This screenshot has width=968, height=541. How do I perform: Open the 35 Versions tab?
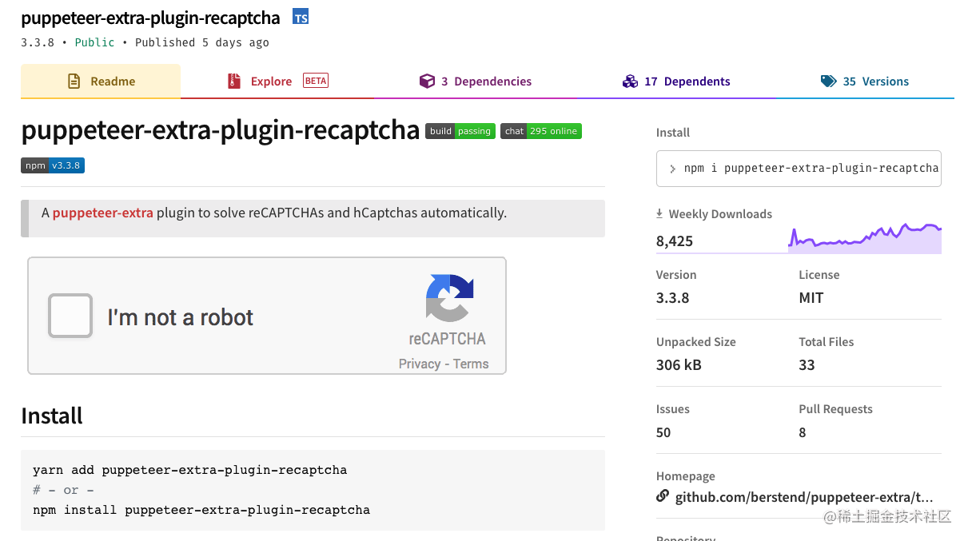pyautogui.click(x=865, y=81)
